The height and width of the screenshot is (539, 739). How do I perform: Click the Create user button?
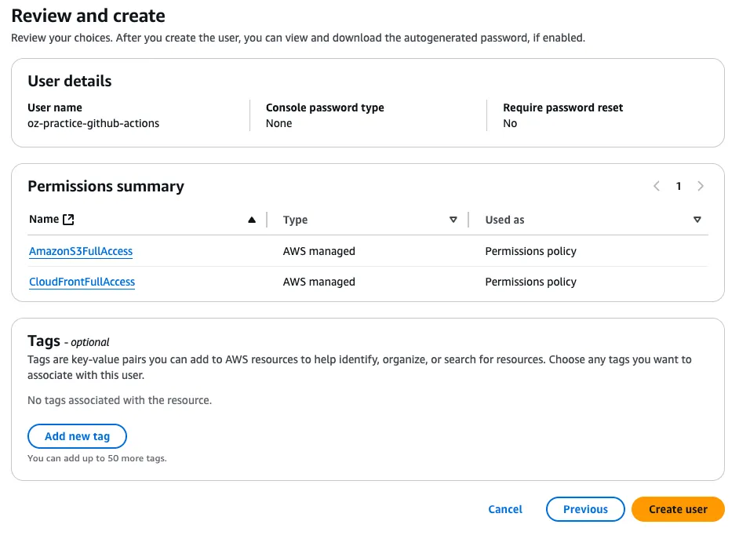pyautogui.click(x=678, y=509)
